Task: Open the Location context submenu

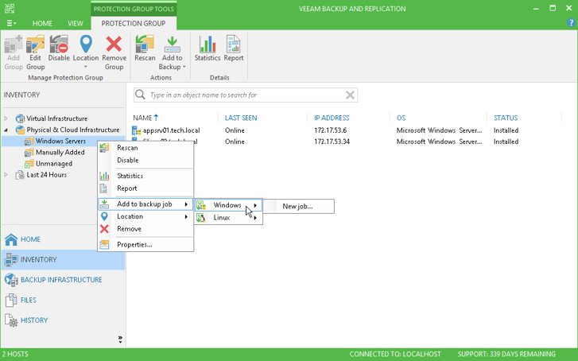Action: click(145, 216)
